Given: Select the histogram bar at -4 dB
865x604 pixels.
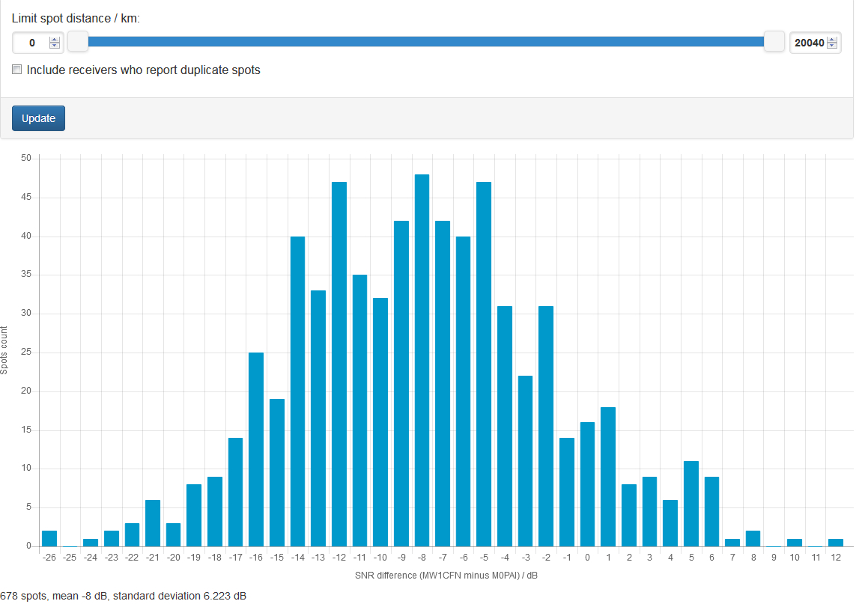Looking at the screenshot, I should tap(505, 426).
